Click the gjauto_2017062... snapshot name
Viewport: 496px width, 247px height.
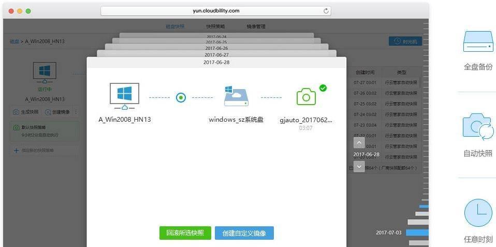click(x=306, y=120)
